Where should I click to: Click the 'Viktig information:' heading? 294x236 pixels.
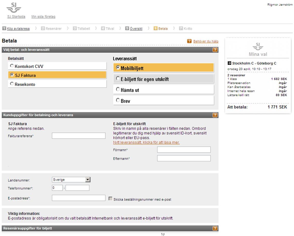24,214
